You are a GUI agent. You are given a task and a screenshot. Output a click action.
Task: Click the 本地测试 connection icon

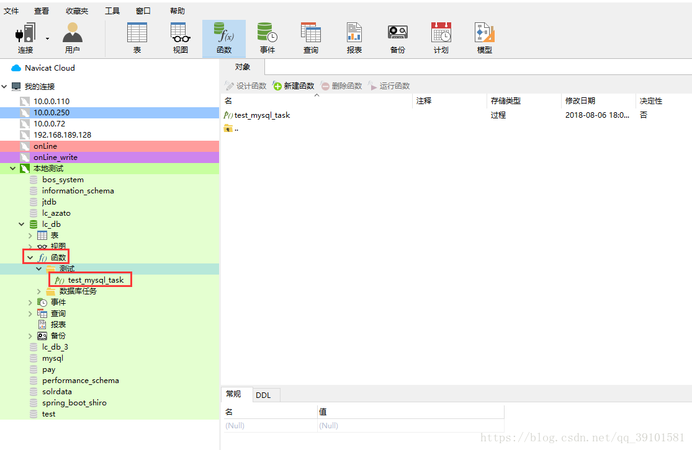(25, 169)
